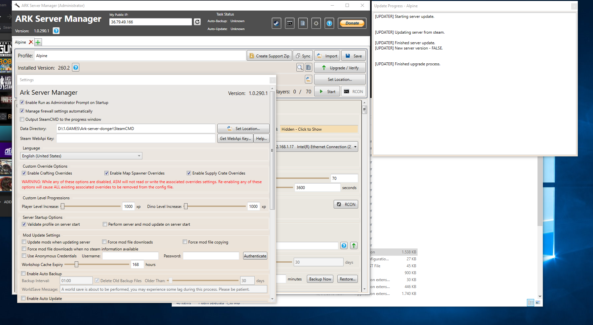View the server log document icon

point(303,23)
